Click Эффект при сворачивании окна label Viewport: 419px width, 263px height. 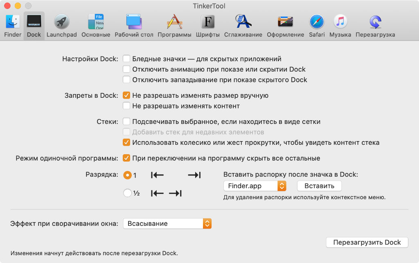[x=64, y=223]
